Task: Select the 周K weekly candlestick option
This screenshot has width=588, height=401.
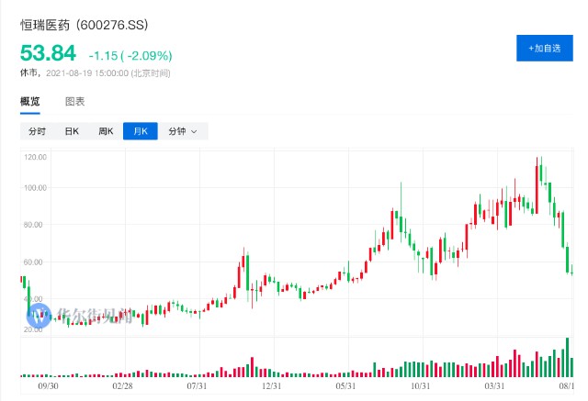Action: [106, 131]
